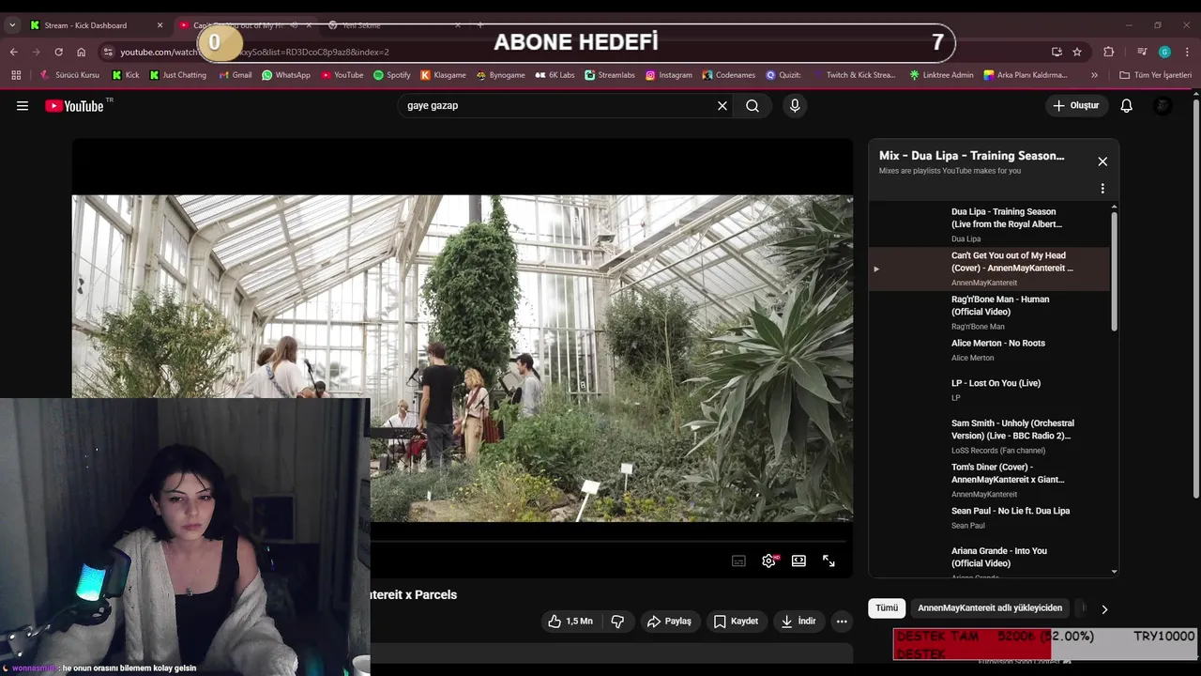Screen dimensions: 1201x676
Task: Select the Tümü filter chip
Action: click(x=887, y=608)
